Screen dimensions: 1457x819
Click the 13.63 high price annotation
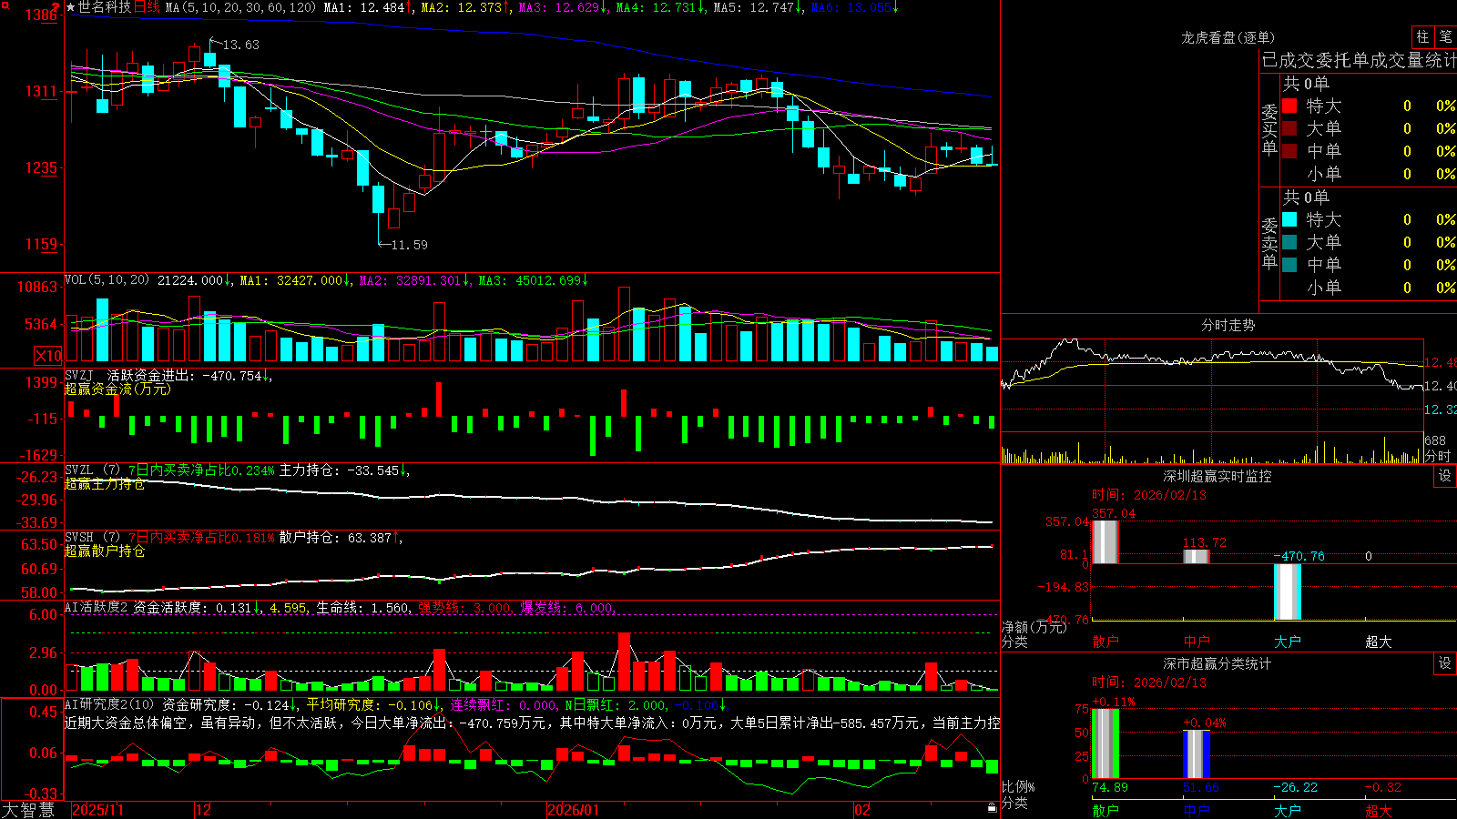coord(240,45)
